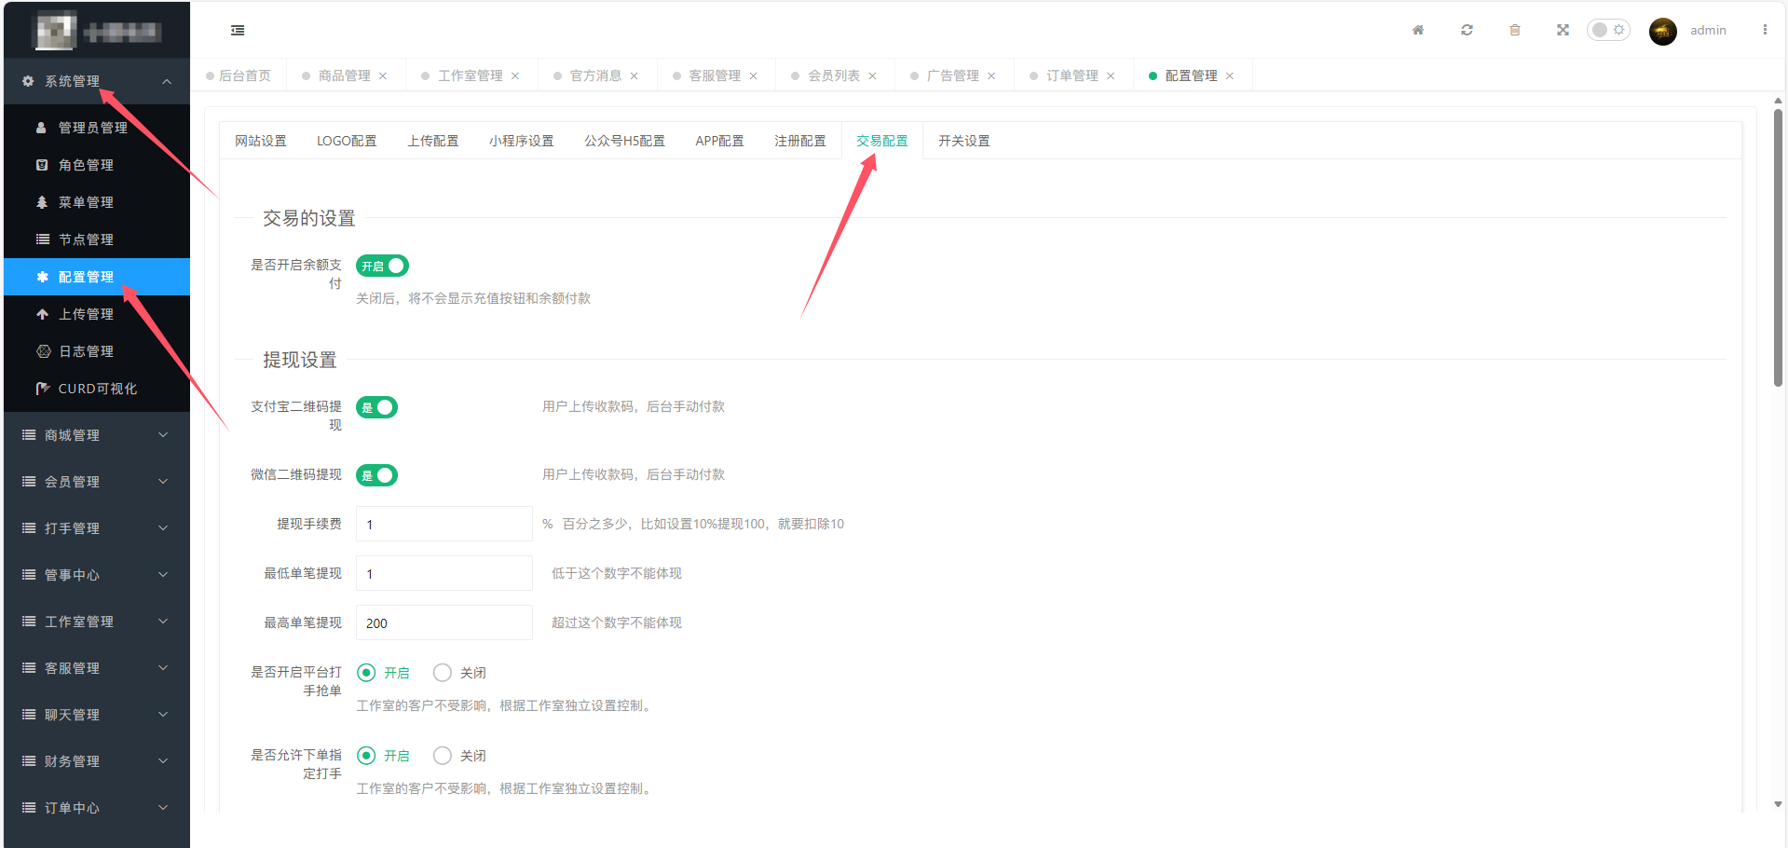
Task: Switch to the 开关设置 tab
Action: [x=963, y=141]
